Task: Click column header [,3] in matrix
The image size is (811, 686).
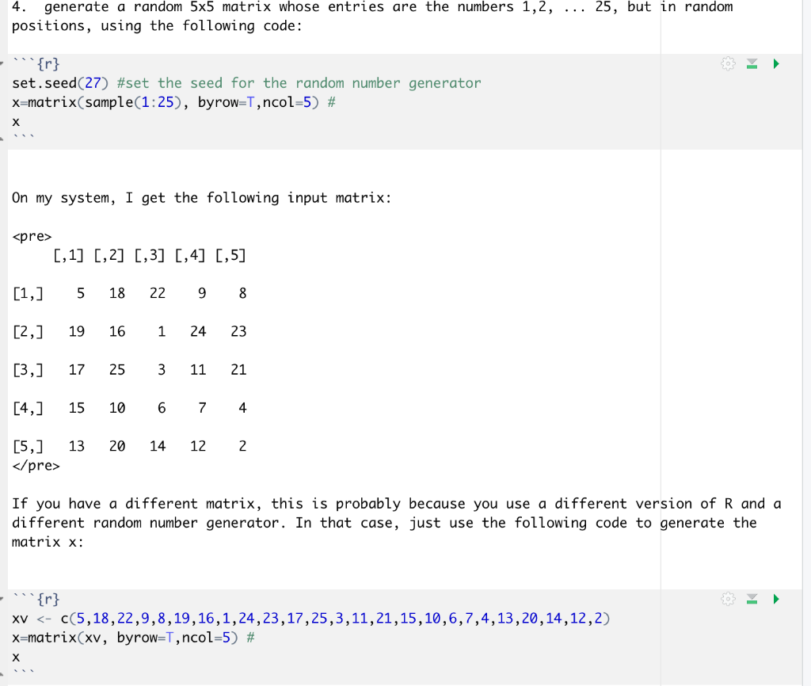Action: click(150, 255)
